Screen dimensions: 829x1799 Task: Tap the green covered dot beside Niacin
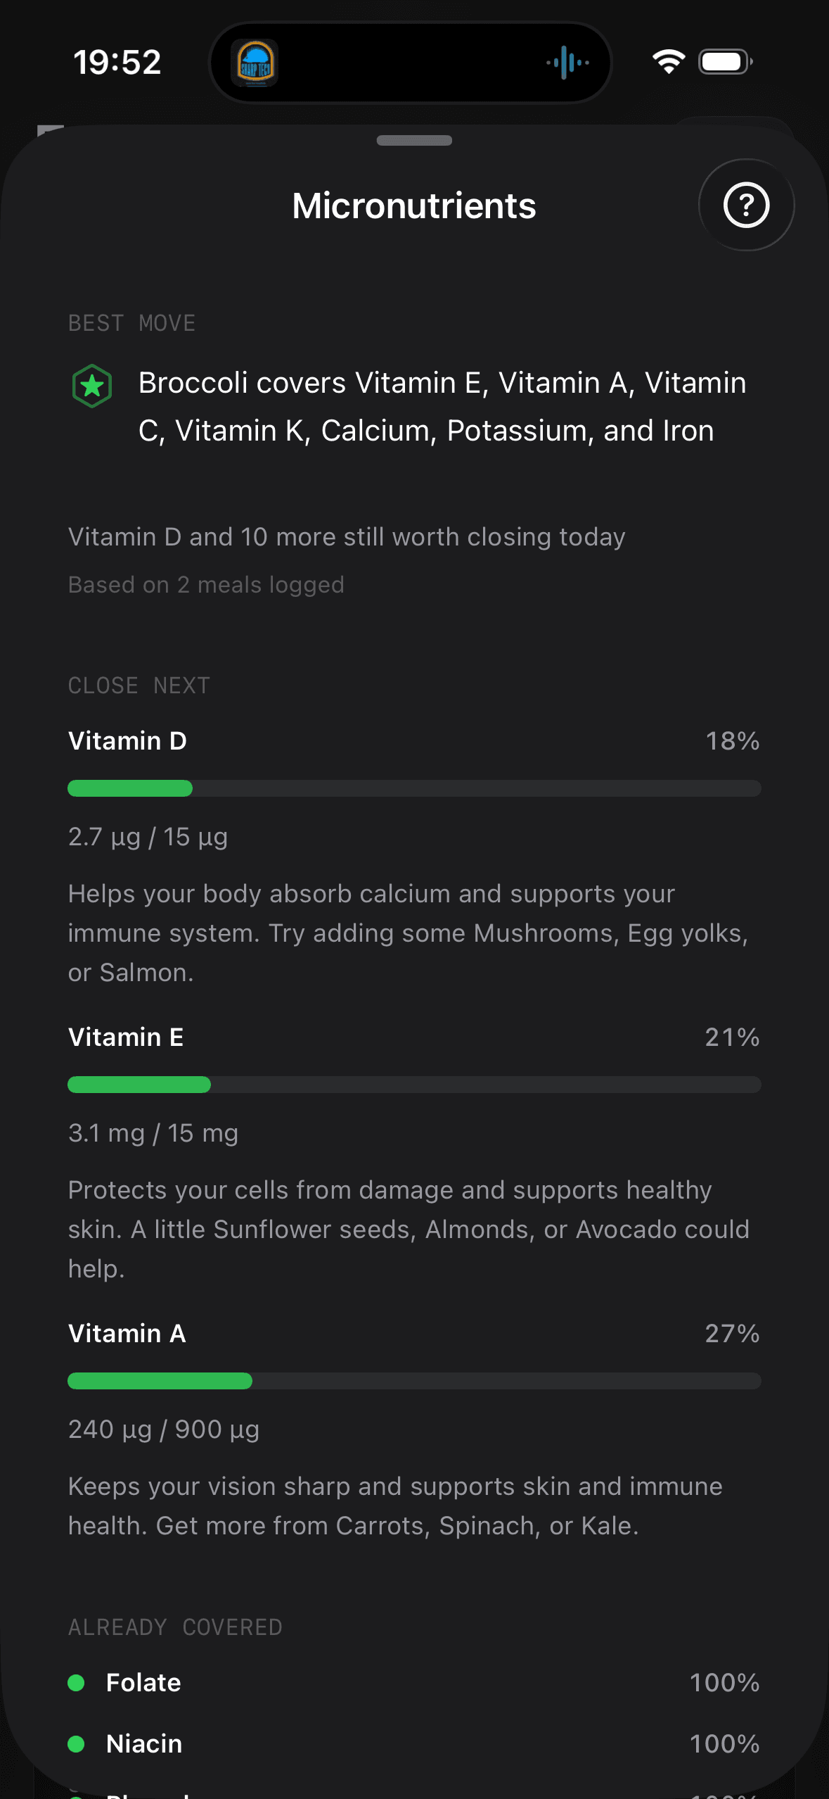pyautogui.click(x=79, y=1743)
